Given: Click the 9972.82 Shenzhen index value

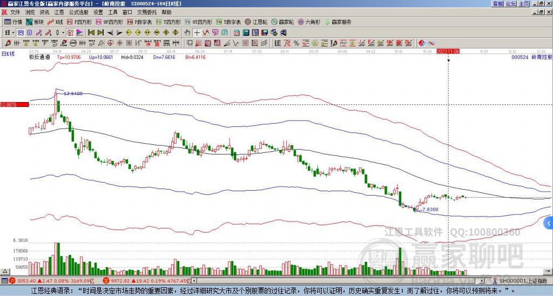Looking at the screenshot, I should click(x=120, y=281).
